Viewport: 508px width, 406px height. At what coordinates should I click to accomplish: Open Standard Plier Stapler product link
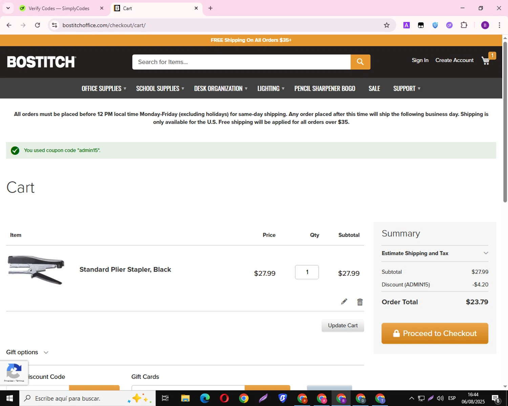125,270
